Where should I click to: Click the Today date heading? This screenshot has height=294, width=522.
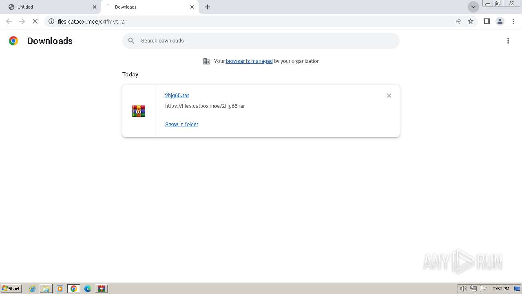coord(130,74)
